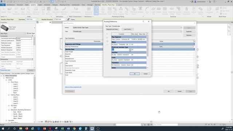Select the Mechanical Equipment tool

[89, 10]
